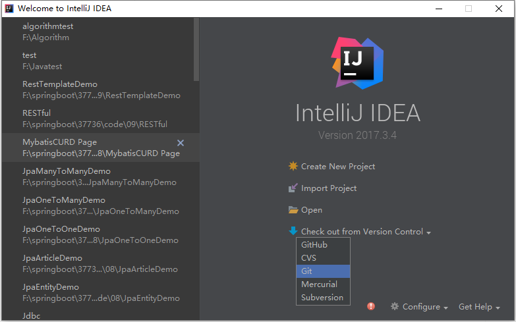Choose Mercurial from the version control menu
This screenshot has width=516, height=322.
click(323, 284)
